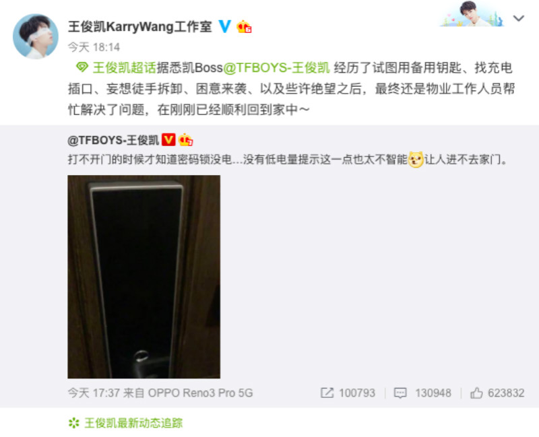Enlarge the door lock photo thumbnail
Screen dimensions: 539x437
click(x=144, y=277)
